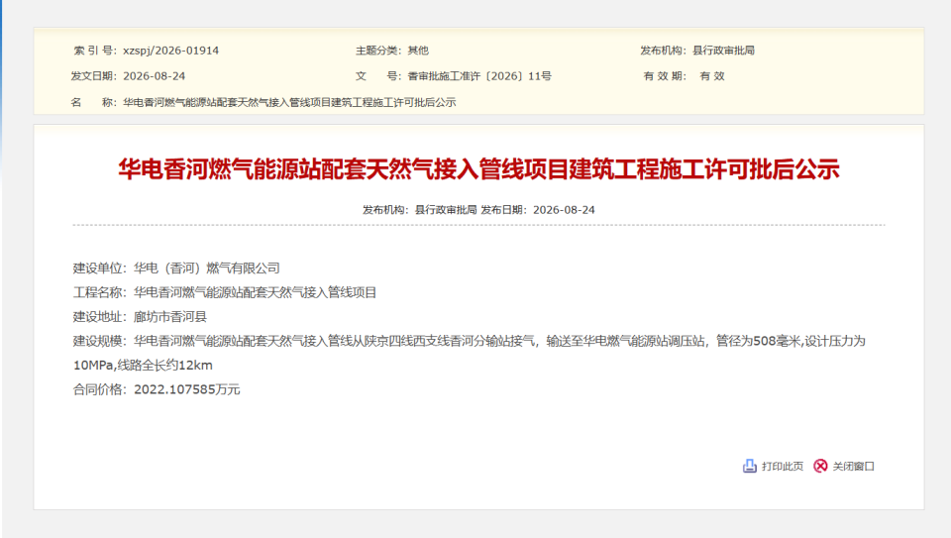Viewport: 951px width, 538px height.
Task: Click 发布日期：2026-08-24 under the title
Action: [x=538, y=210]
